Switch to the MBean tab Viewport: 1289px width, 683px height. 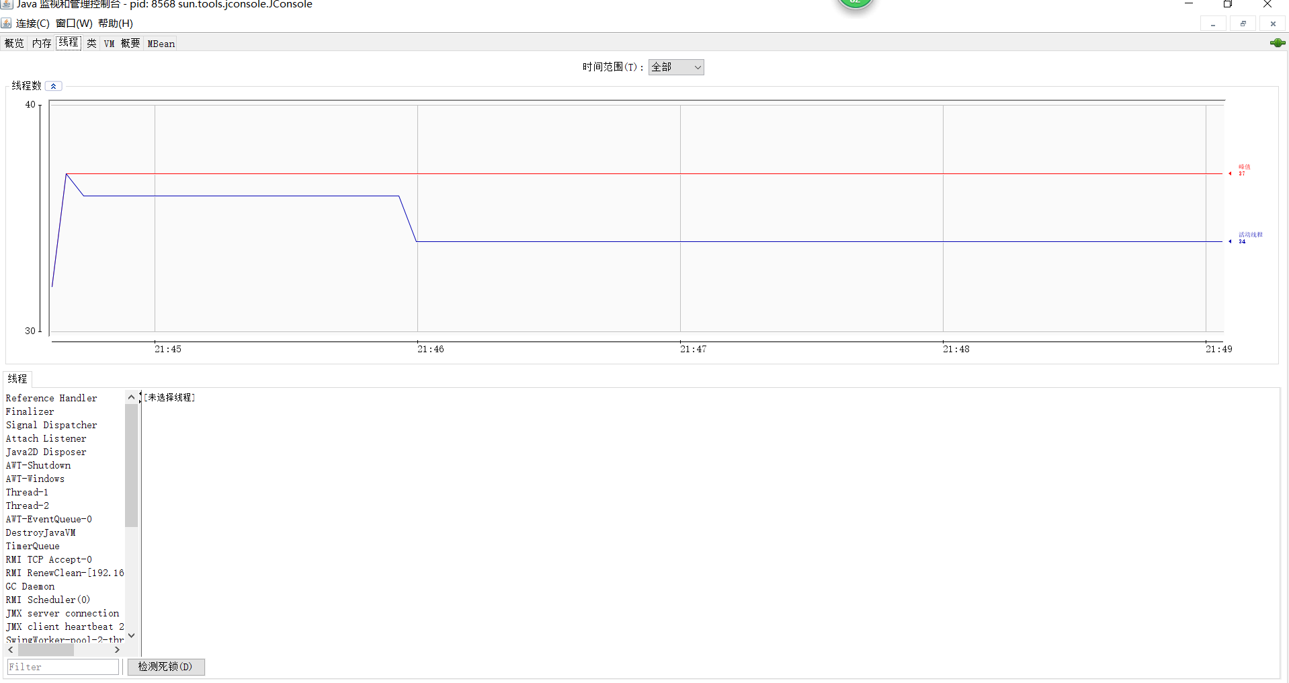point(161,44)
